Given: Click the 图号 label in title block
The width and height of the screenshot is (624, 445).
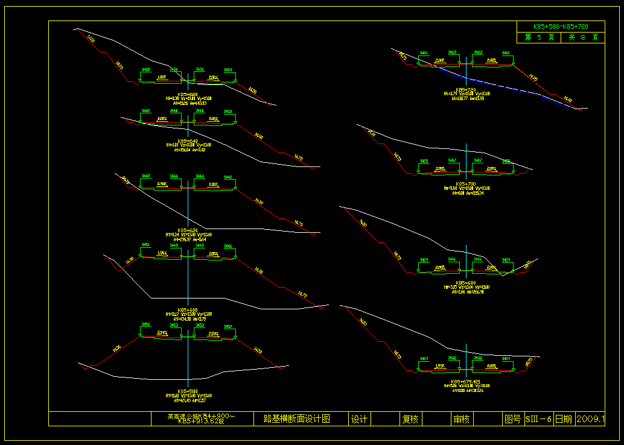Looking at the screenshot, I should pyautogui.click(x=512, y=419).
